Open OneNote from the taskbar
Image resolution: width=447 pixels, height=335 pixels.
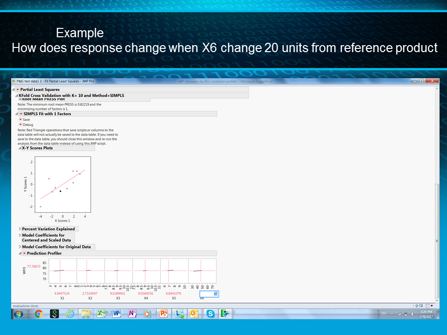[x=133, y=314]
